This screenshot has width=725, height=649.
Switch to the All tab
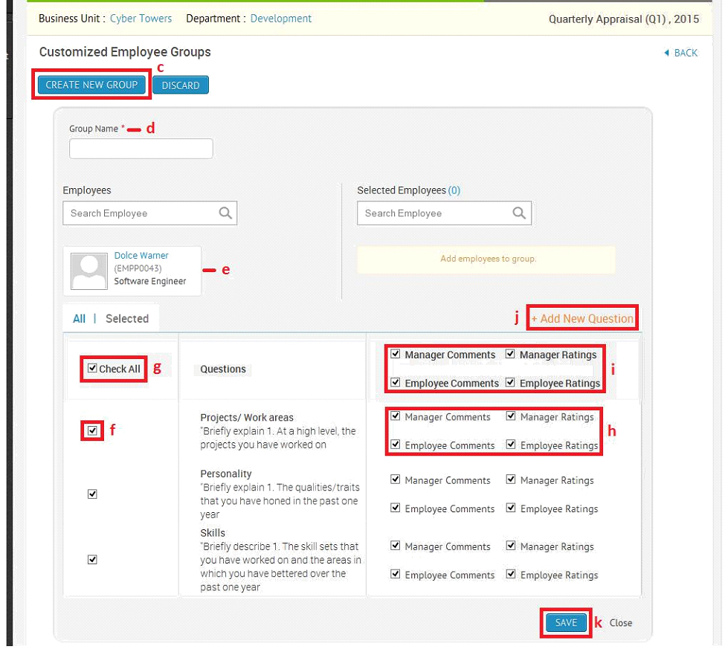point(79,318)
